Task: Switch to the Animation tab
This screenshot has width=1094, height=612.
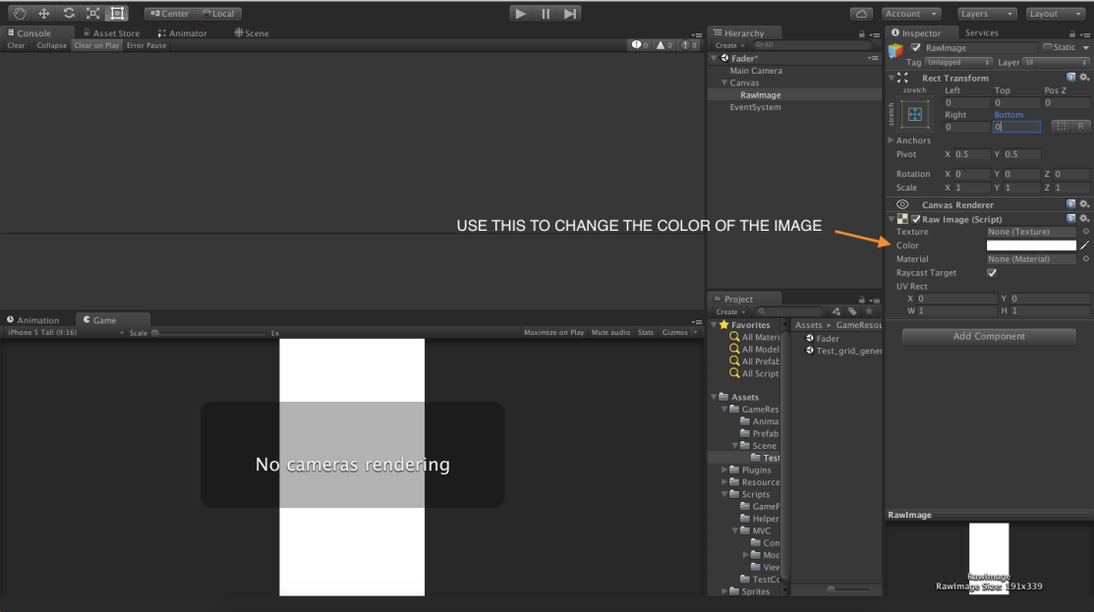Action: [x=32, y=320]
